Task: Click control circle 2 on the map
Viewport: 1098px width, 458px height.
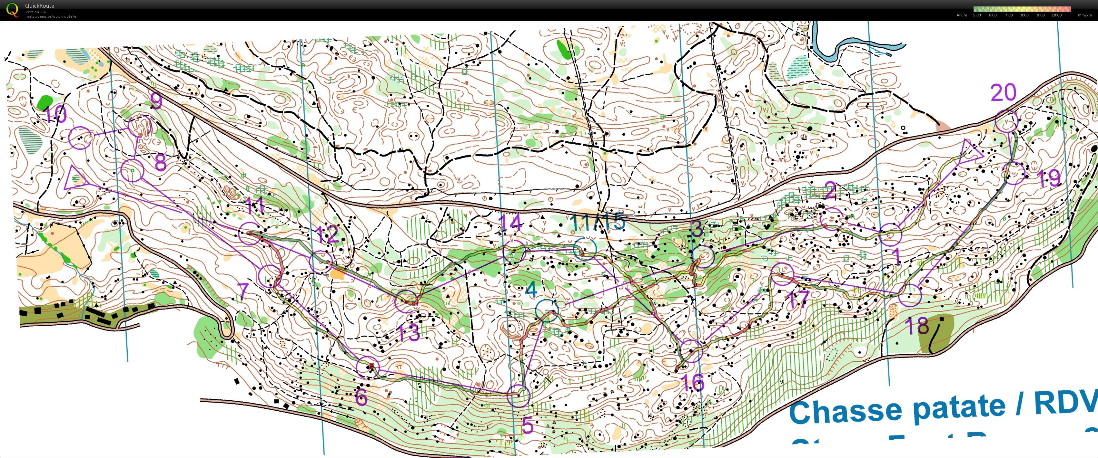Action: [832, 219]
